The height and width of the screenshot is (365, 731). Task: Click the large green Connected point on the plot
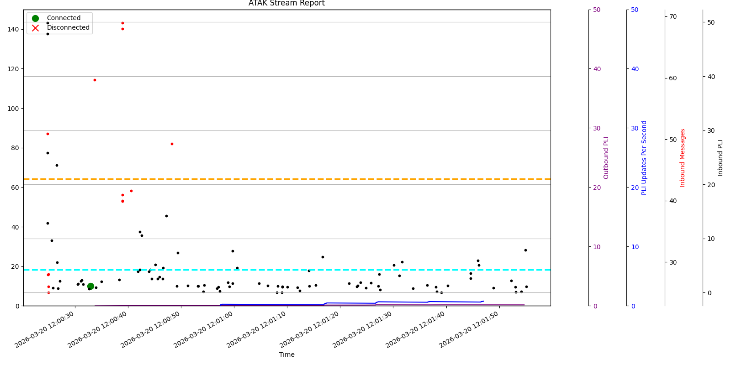(x=90, y=286)
